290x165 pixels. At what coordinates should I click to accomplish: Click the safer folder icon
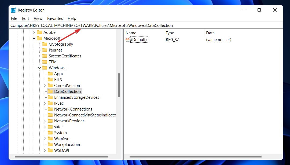coord(50,127)
